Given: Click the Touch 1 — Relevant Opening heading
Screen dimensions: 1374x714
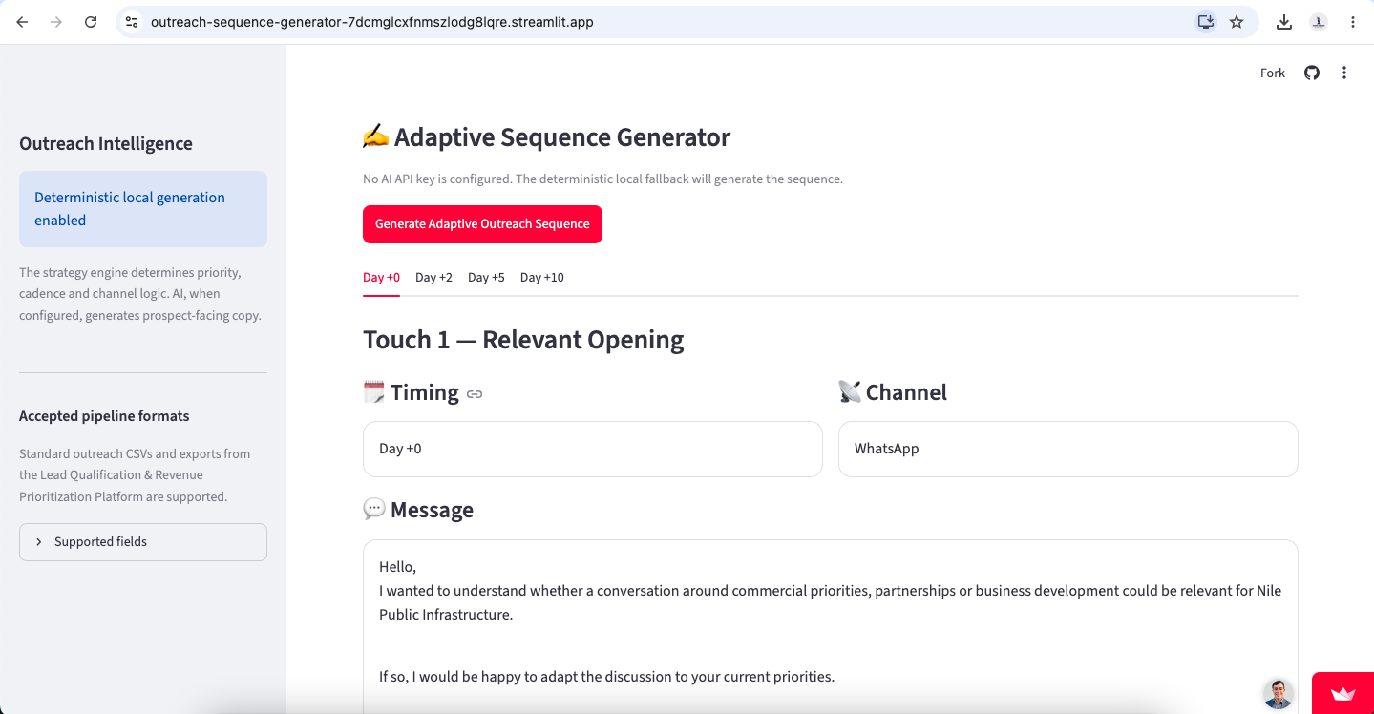Looking at the screenshot, I should click(x=523, y=340).
